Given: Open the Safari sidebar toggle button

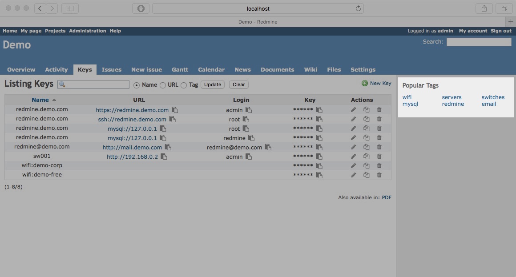Looking at the screenshot, I should 70,8.
